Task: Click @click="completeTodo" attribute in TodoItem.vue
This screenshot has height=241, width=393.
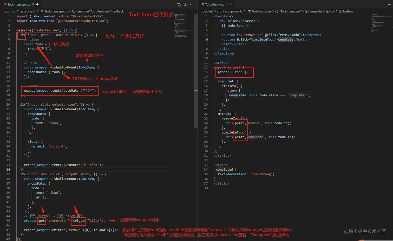Action: (256, 39)
